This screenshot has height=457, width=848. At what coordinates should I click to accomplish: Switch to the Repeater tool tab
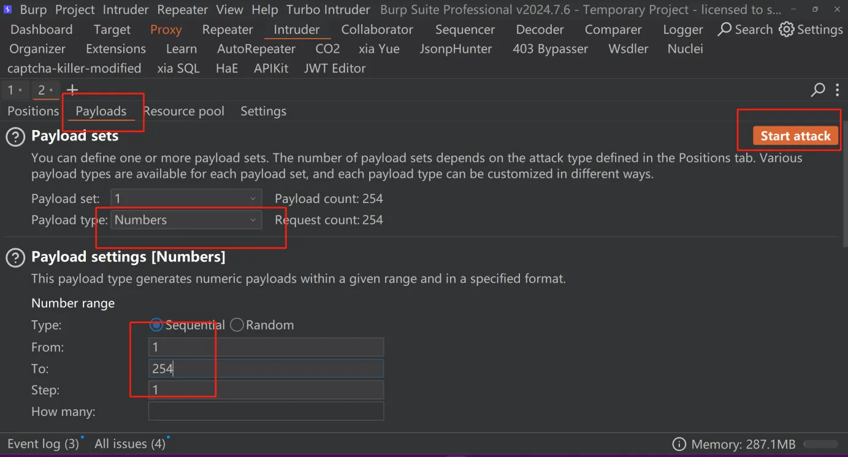[227, 29]
